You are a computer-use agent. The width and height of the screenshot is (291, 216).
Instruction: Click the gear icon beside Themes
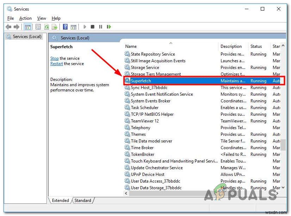click(x=127, y=134)
